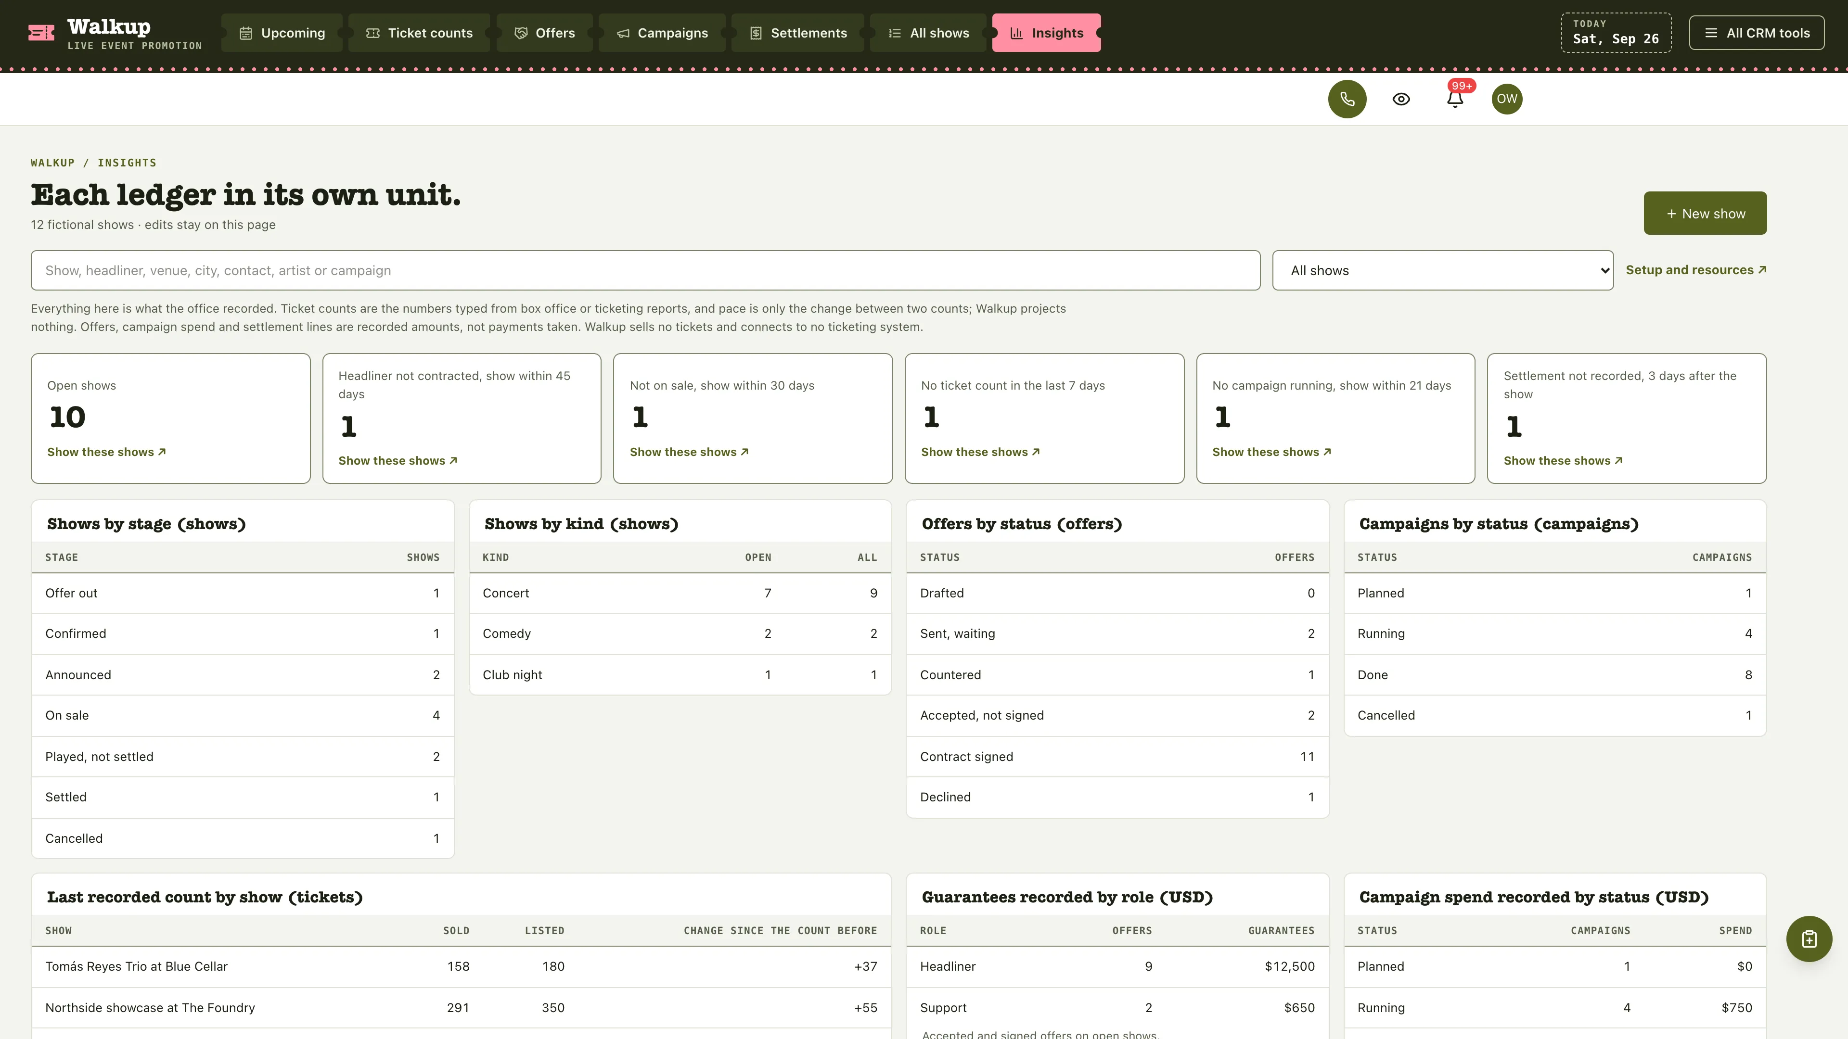This screenshot has height=1039, width=1848.
Task: Switch to the Ticket counts tab
Action: (x=419, y=33)
